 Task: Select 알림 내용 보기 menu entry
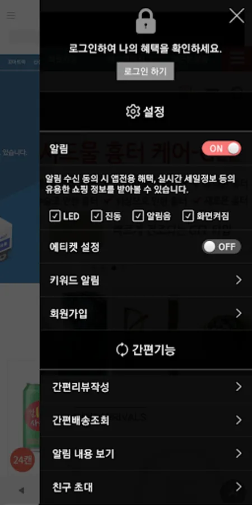click(x=146, y=454)
